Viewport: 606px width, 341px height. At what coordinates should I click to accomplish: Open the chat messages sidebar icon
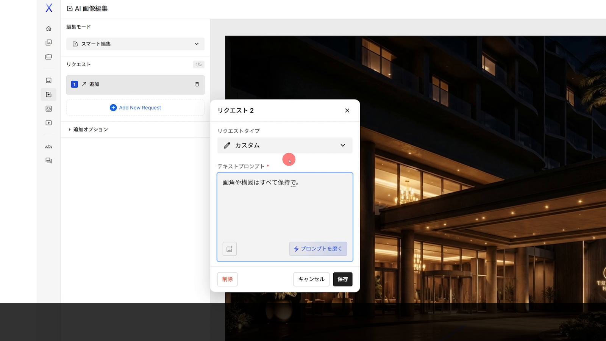click(x=48, y=161)
